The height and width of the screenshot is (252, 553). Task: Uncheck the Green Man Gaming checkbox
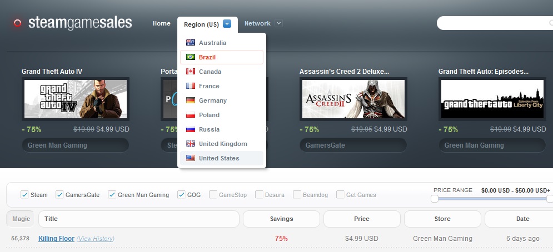[x=112, y=195]
